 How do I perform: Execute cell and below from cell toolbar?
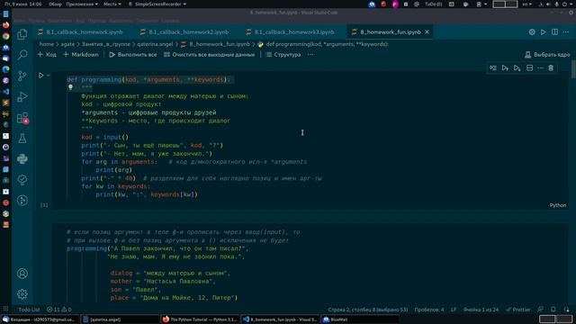(517, 68)
